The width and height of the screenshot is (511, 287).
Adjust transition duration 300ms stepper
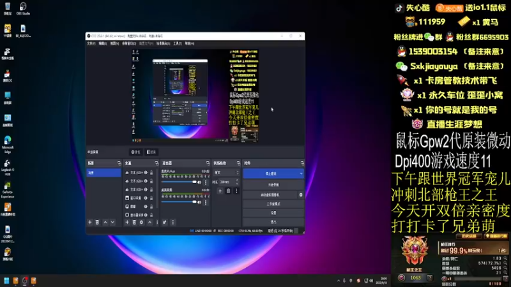237,182
